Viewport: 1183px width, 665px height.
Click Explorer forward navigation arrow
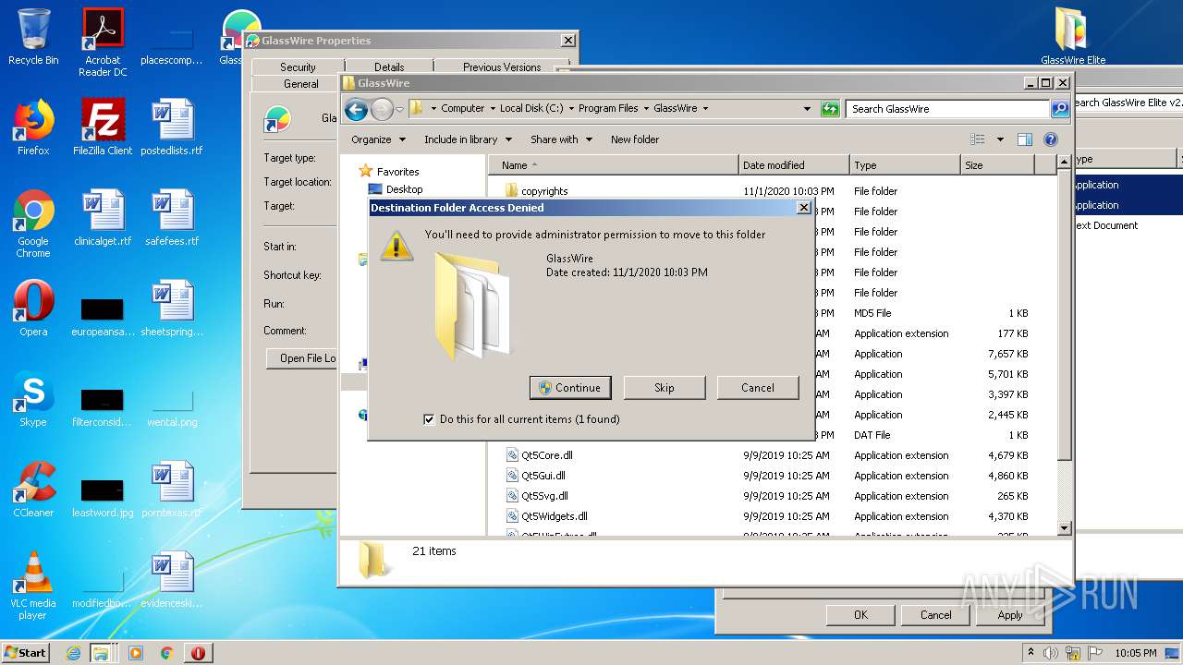pyautogui.click(x=382, y=109)
